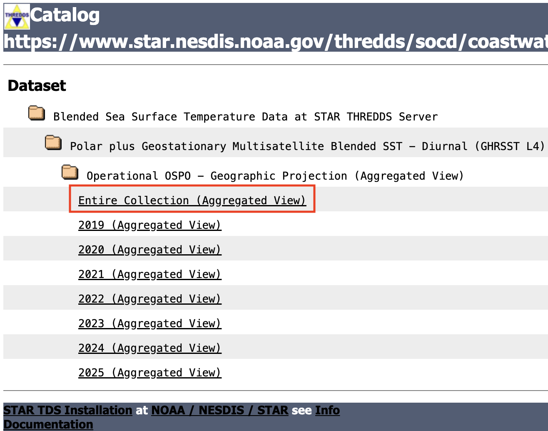Viewport: 548px width, 431px height.
Task: Select the 2021 (Aggregated View) link
Action: point(150,274)
